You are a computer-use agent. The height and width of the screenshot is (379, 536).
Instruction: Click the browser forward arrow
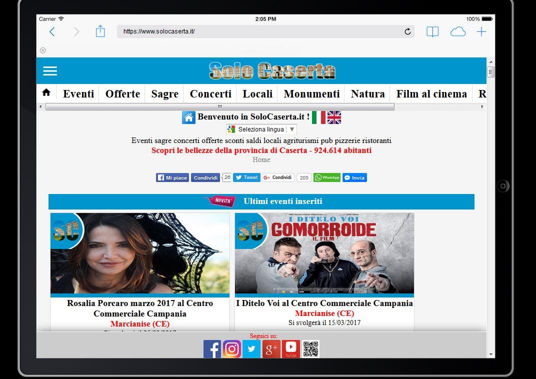(76, 32)
